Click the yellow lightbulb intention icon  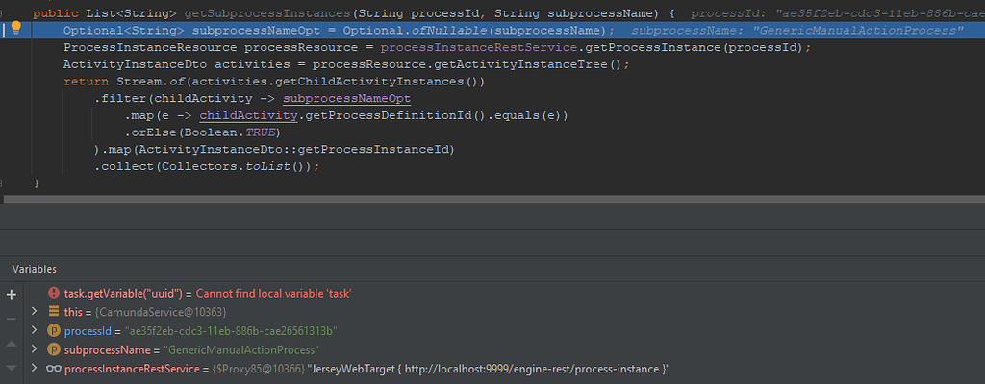tap(17, 29)
